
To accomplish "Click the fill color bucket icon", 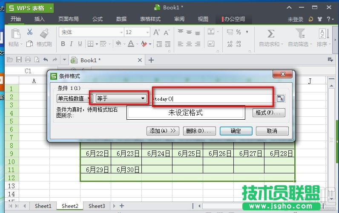I will (118, 44).
